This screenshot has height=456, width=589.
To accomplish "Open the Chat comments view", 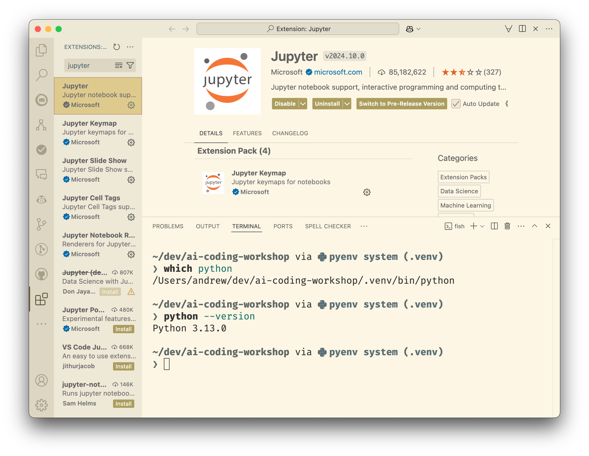I will (x=41, y=174).
